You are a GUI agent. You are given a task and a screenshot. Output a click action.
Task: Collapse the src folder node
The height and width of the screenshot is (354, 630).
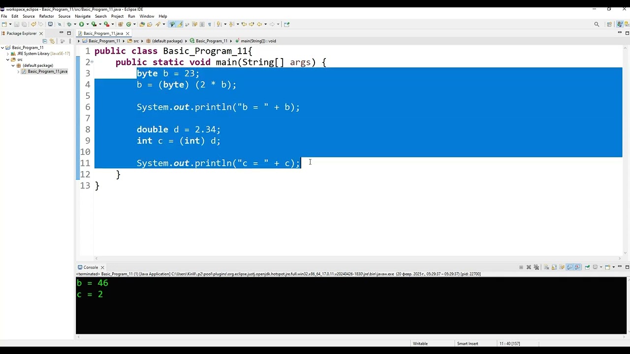pyautogui.click(x=7, y=59)
